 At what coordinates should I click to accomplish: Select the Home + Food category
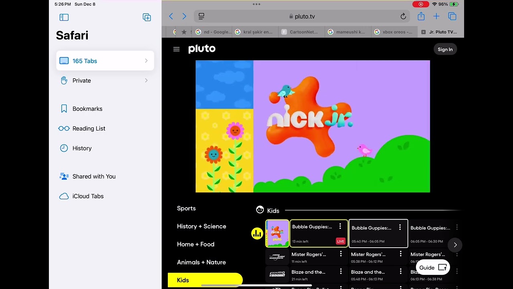196,244
